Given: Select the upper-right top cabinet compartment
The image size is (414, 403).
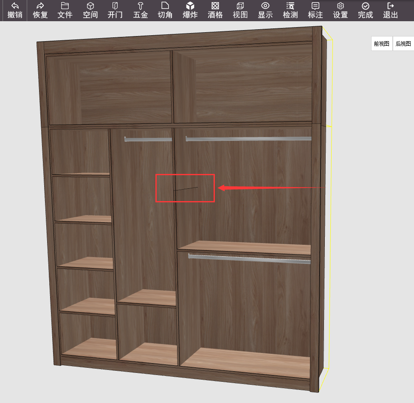Looking at the screenshot, I should point(243,84).
